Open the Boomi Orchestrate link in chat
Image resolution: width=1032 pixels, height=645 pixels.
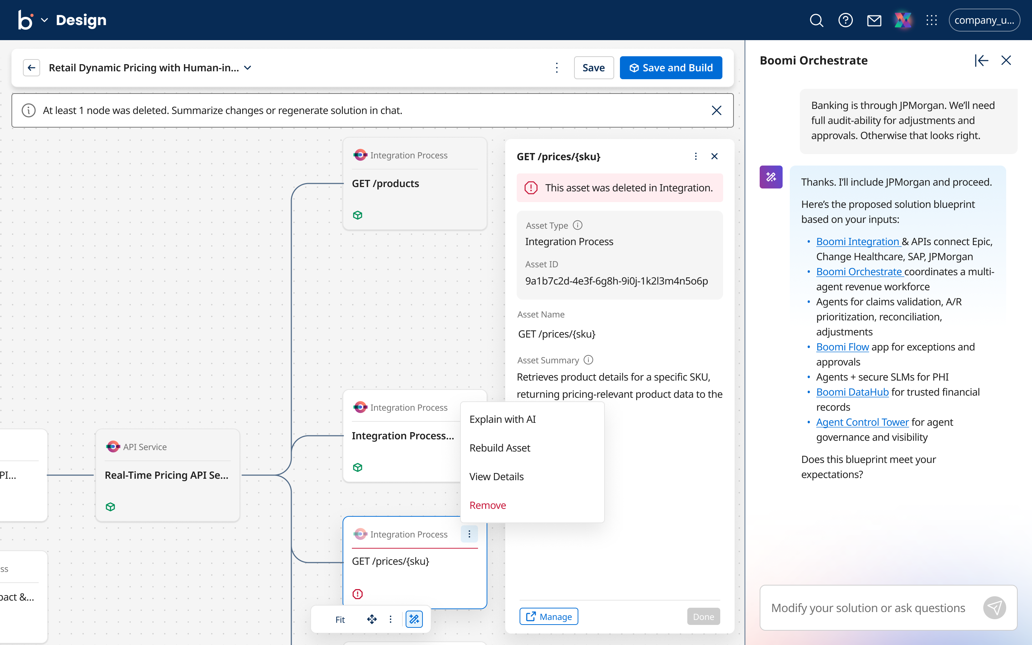pos(859,272)
